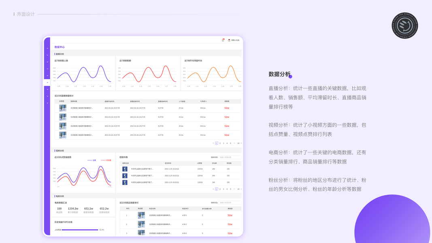Viewport: 432px width, 243px height.
Task: Open the third video thumbnail in 视频列表
Action: [x=125, y=182]
